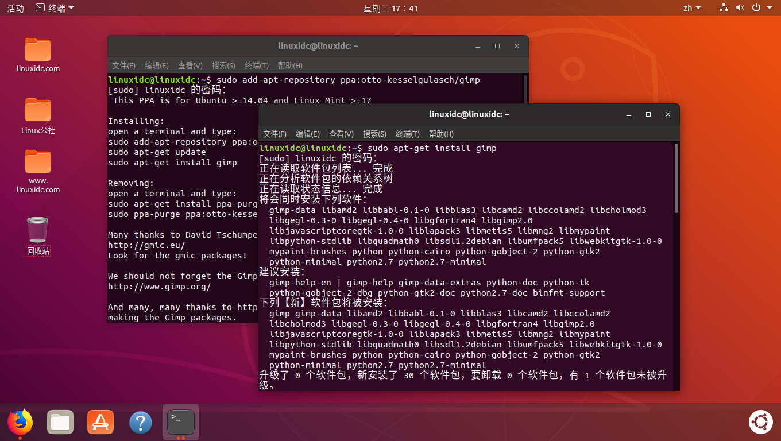Click the '升级了 0 个软件包' summary line
This screenshot has width=781, height=441.
click(463, 380)
